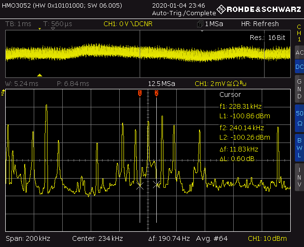Image resolution: width=304 pixels, height=247 pixels.
Task: Click the cursor 1 X crosshair on spectrum
Action: tap(140, 186)
